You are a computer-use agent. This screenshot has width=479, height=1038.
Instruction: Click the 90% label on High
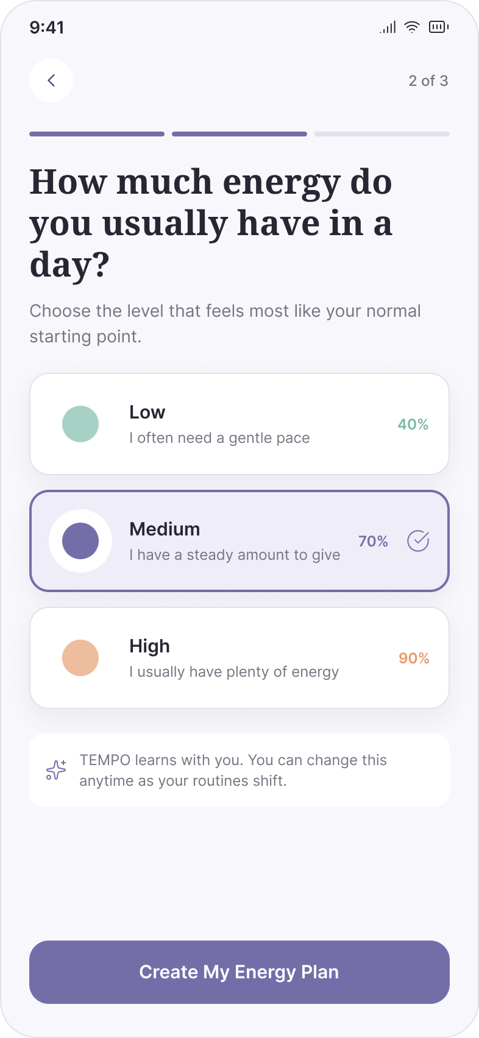click(x=414, y=658)
